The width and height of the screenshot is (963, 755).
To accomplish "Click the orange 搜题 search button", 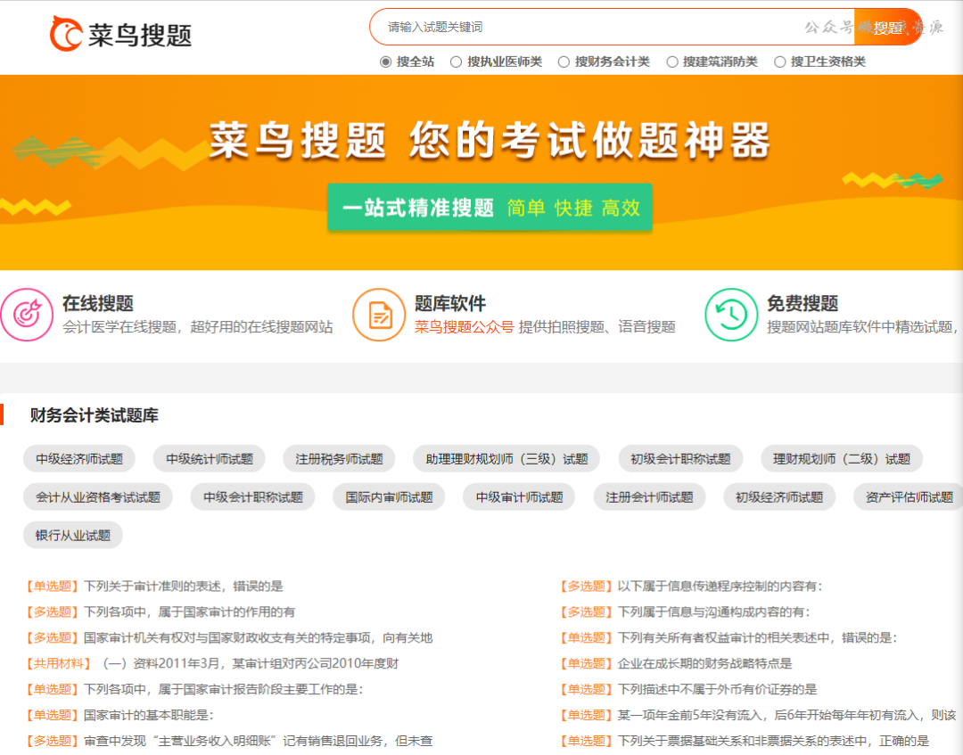I will (x=887, y=27).
